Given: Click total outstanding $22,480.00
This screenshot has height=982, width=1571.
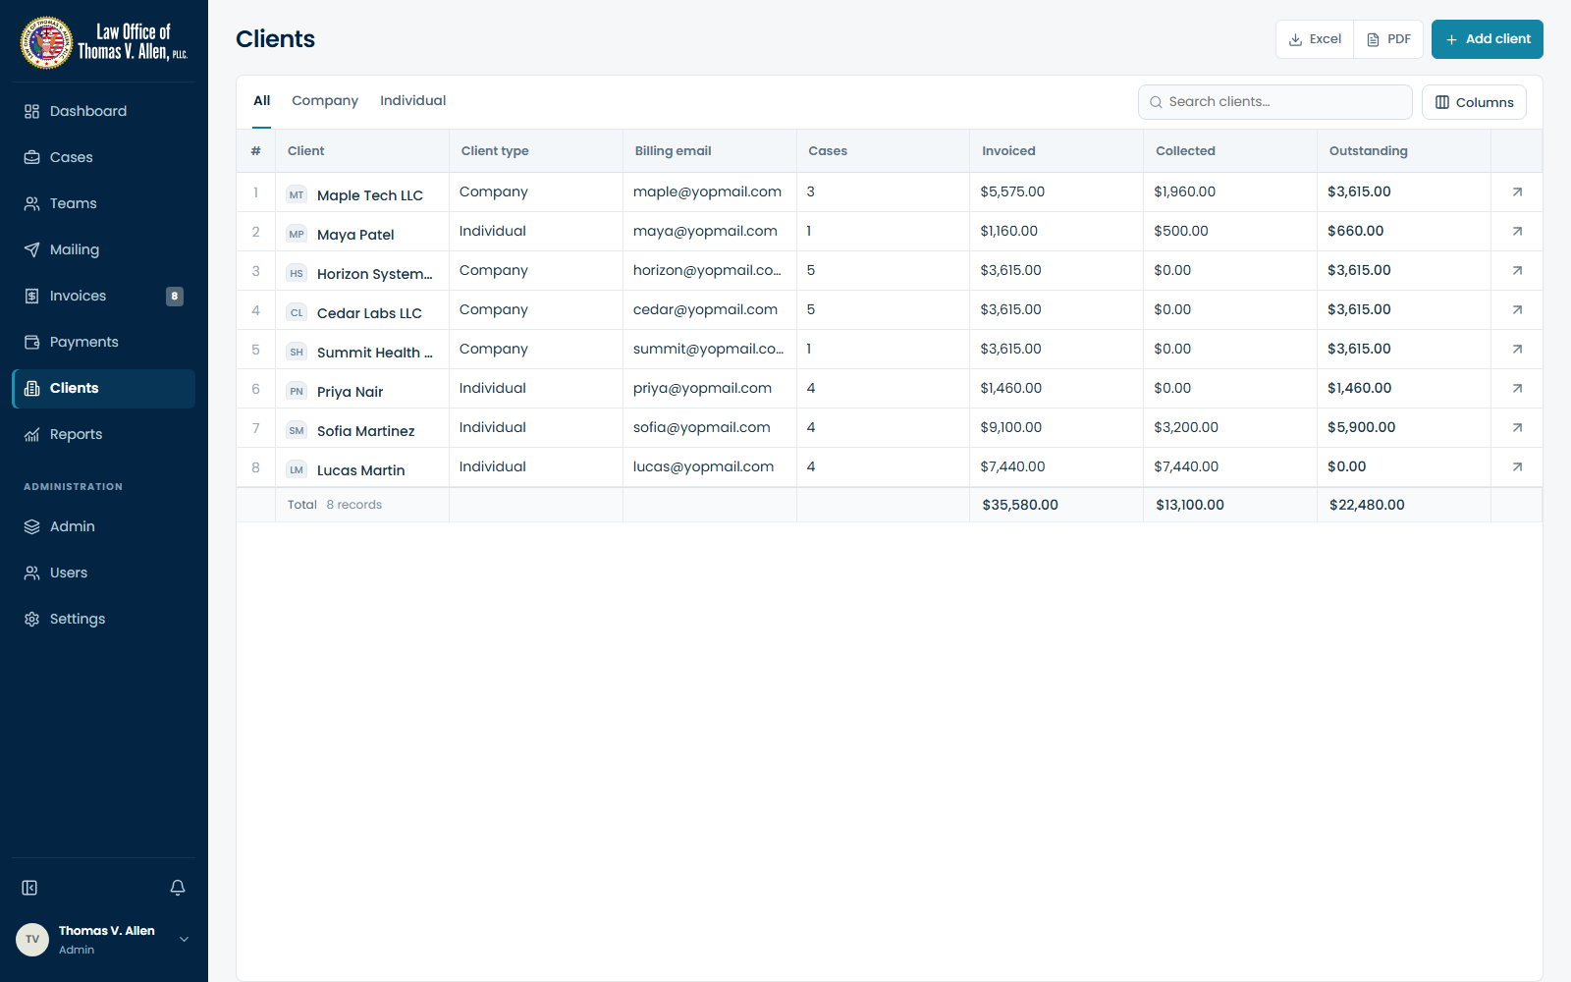Looking at the screenshot, I should coord(1367,505).
